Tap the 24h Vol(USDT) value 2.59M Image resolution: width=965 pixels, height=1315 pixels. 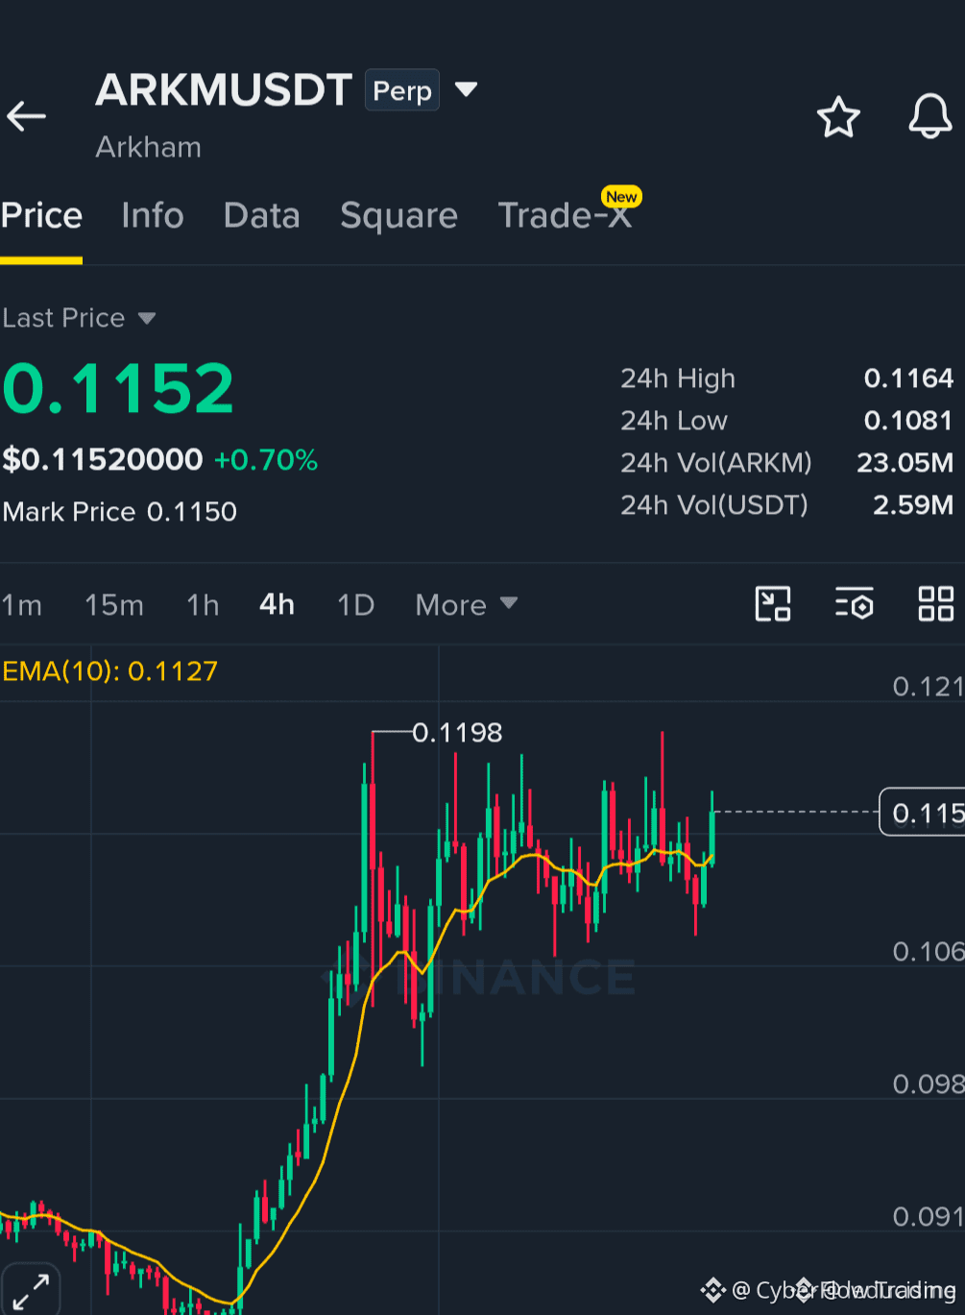tap(912, 505)
